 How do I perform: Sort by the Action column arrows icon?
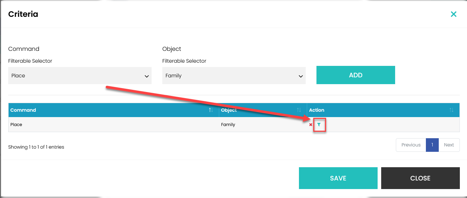452,110
